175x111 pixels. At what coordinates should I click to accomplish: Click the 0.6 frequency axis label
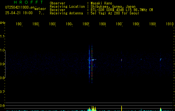(2, 105)
